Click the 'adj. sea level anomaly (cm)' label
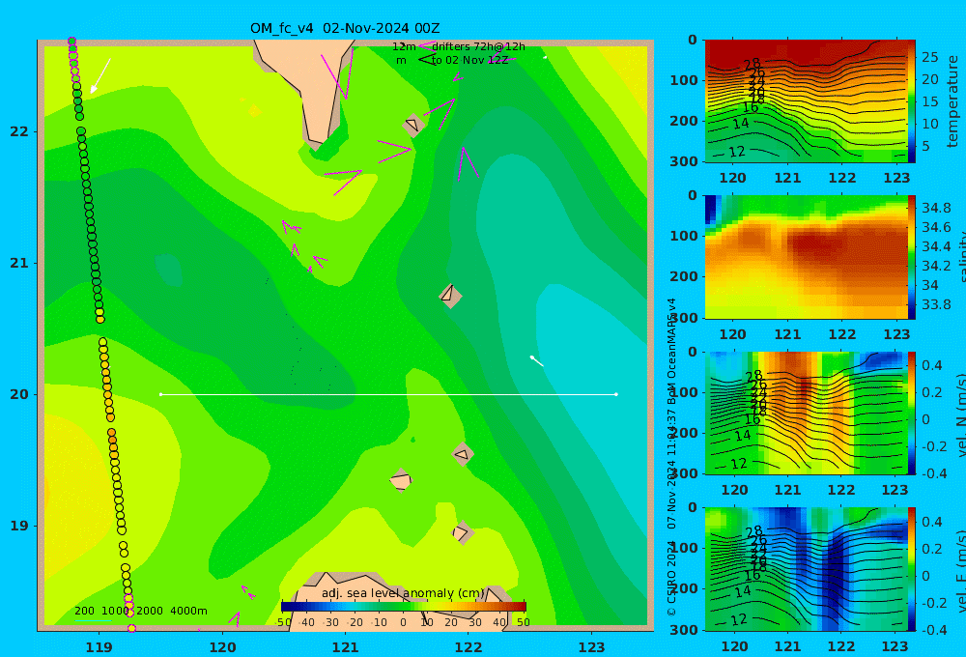 [x=403, y=593]
